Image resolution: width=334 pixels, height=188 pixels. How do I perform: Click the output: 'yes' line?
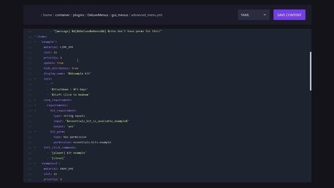64,126
